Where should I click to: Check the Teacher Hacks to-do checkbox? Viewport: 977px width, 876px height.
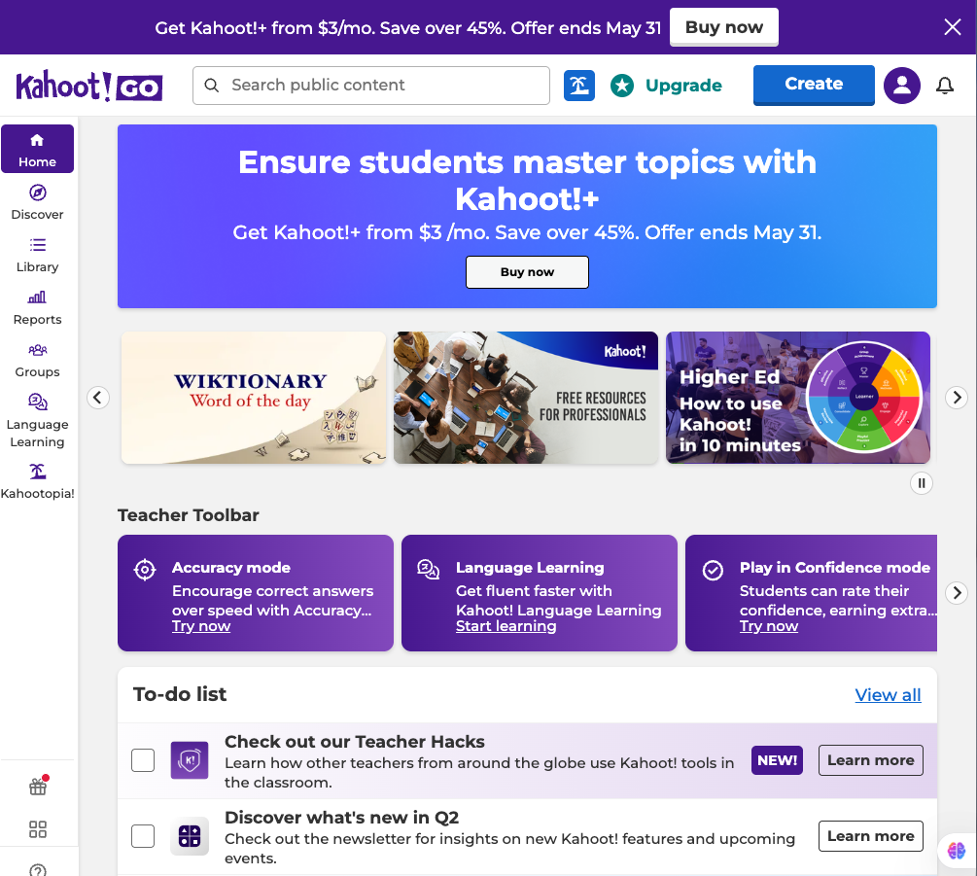click(x=143, y=760)
